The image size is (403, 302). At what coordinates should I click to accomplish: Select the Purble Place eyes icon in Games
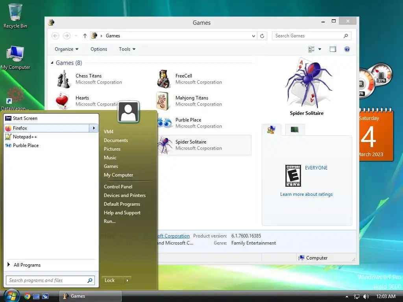[x=165, y=123]
